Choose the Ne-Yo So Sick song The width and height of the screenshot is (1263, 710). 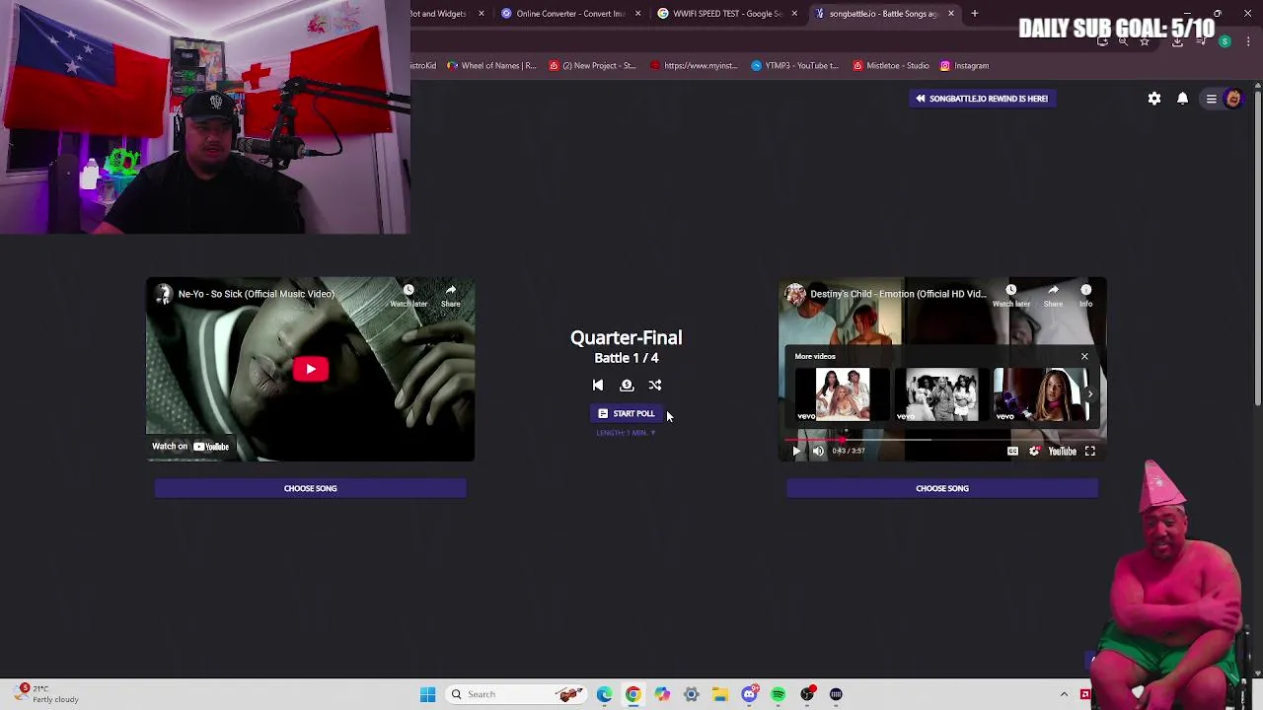(x=310, y=488)
